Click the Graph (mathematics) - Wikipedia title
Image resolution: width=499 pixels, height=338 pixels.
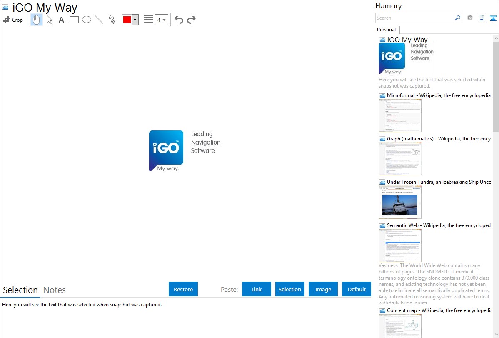[x=439, y=139]
